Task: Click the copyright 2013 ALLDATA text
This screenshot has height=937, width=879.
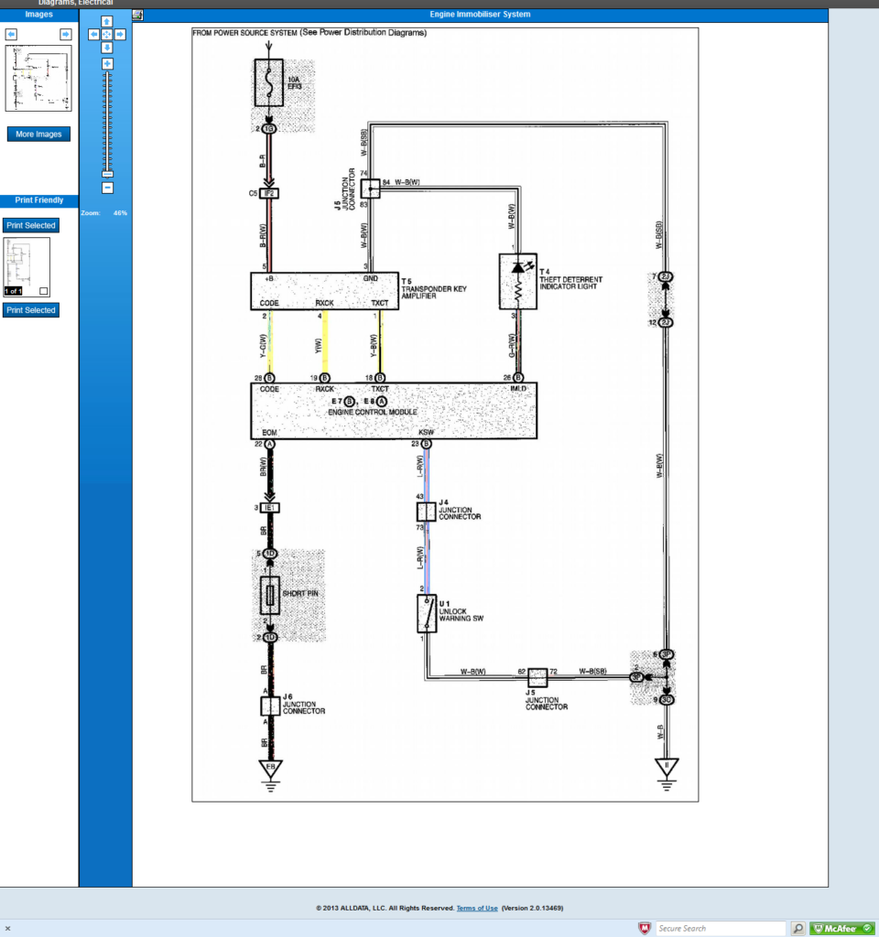Action: click(x=385, y=908)
